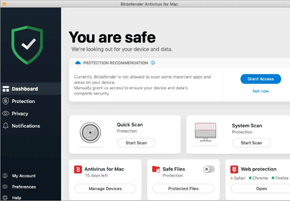
Task: Click the 'System Scan' card title
Action: coord(247,126)
